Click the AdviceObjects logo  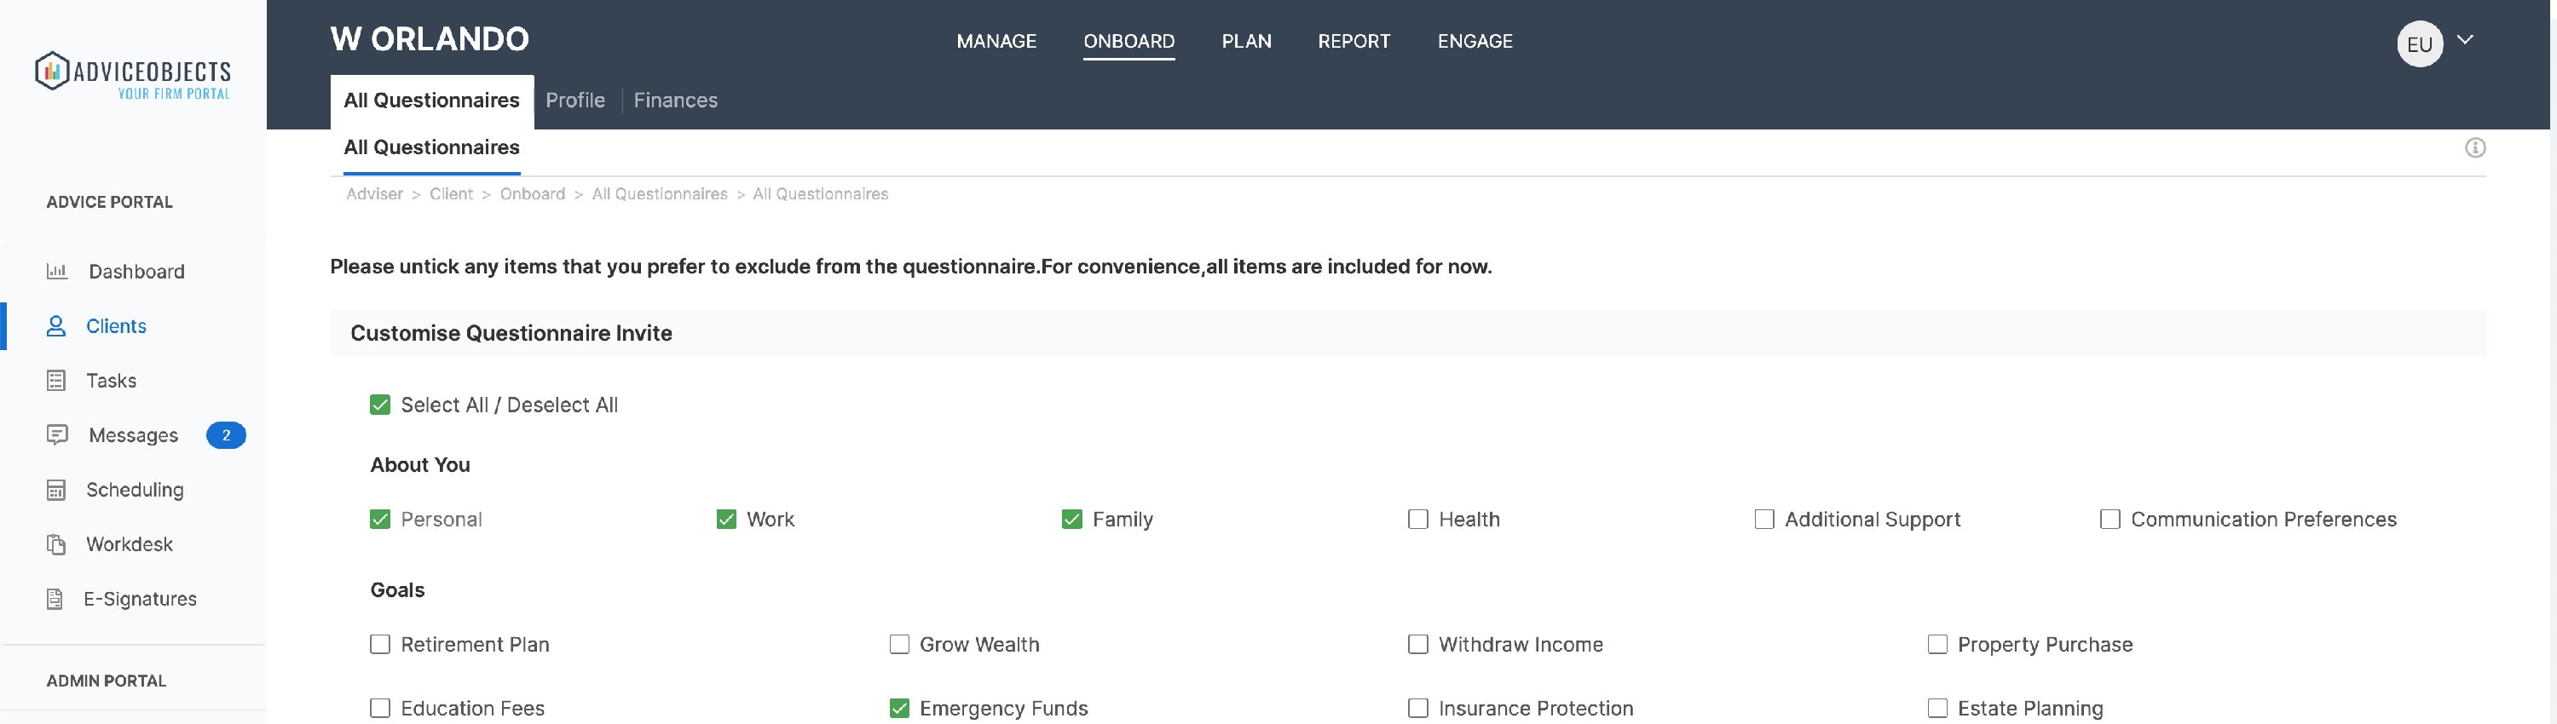coord(133,75)
